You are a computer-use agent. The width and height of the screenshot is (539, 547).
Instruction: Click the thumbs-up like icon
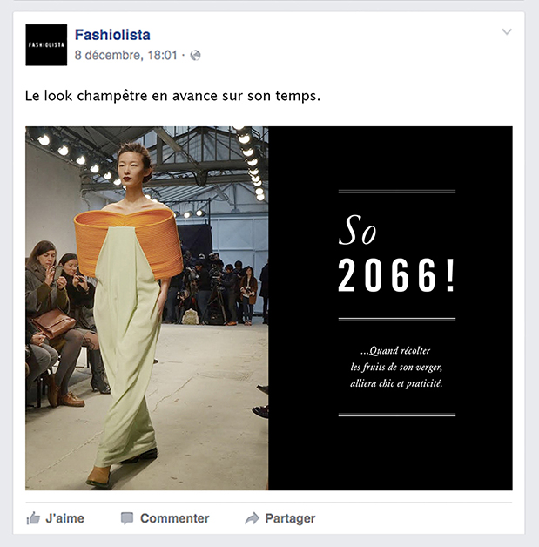pyautogui.click(x=33, y=518)
